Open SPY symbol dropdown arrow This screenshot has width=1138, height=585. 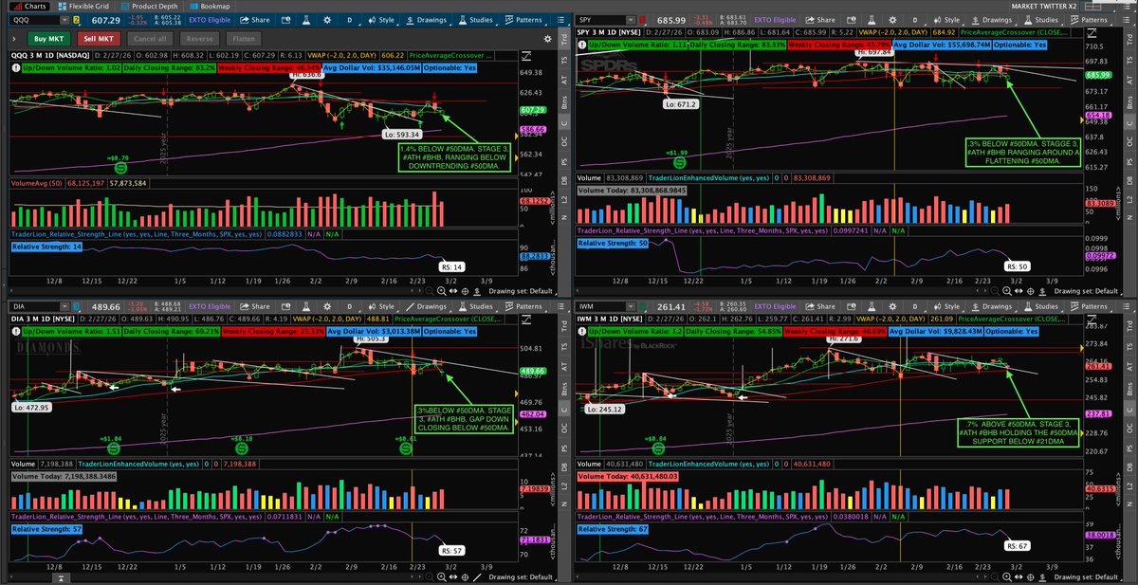point(630,20)
